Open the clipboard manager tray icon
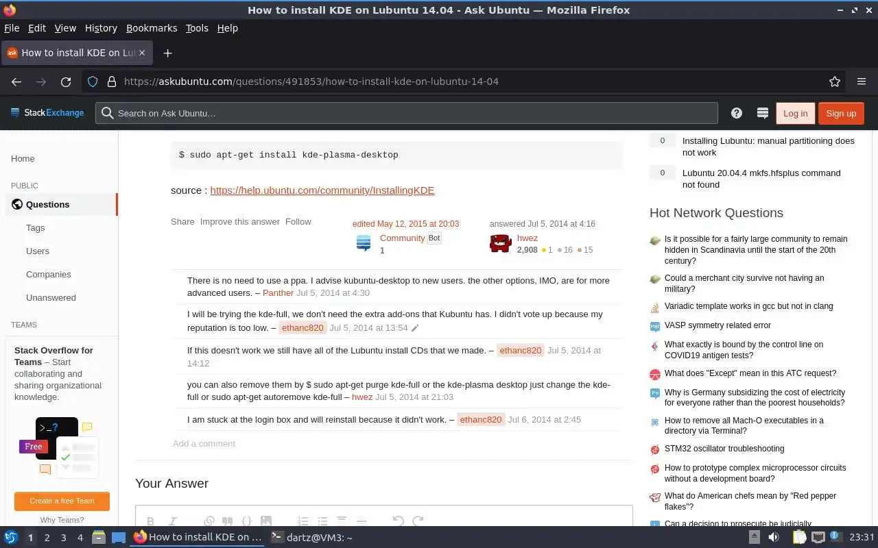The image size is (878, 548). 800,538
